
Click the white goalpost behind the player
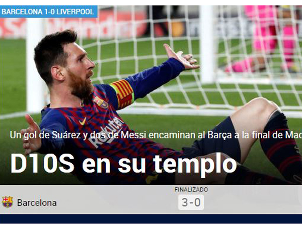point(35,65)
